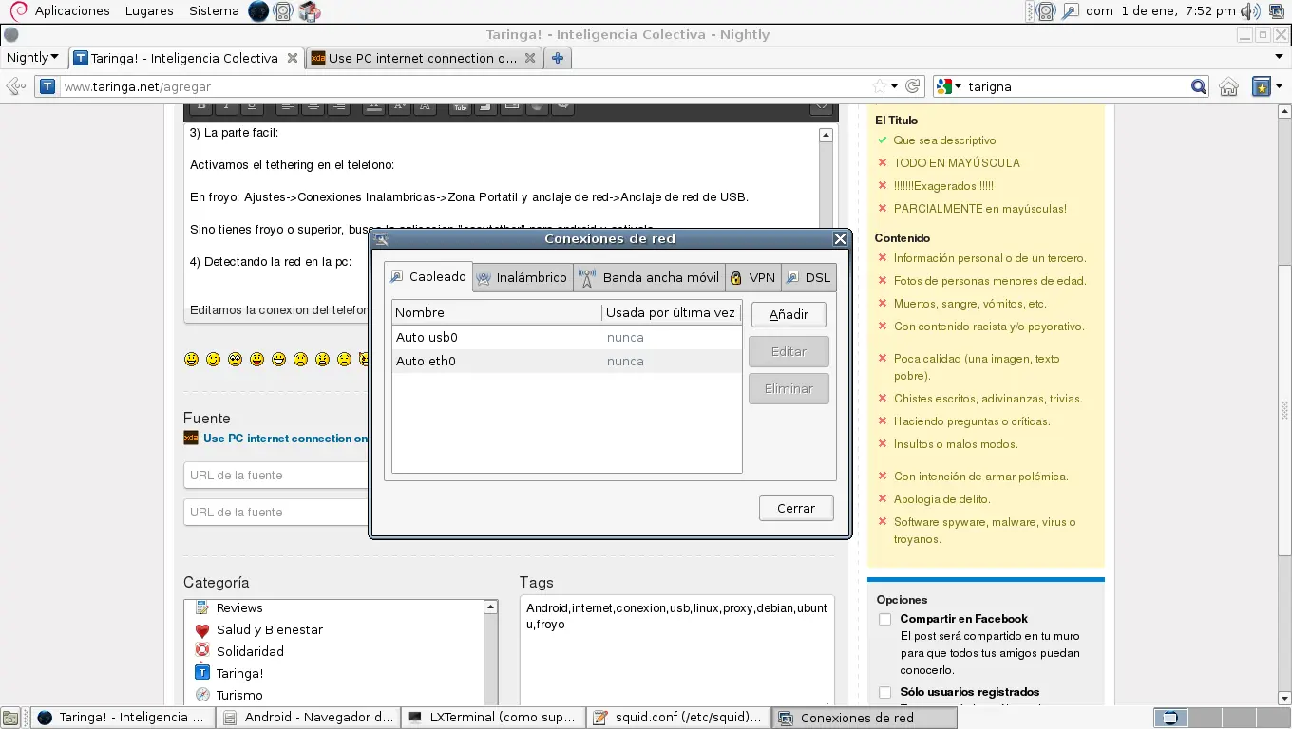Open the Aplicaciones menu
The image size is (1292, 729).
pyautogui.click(x=72, y=11)
